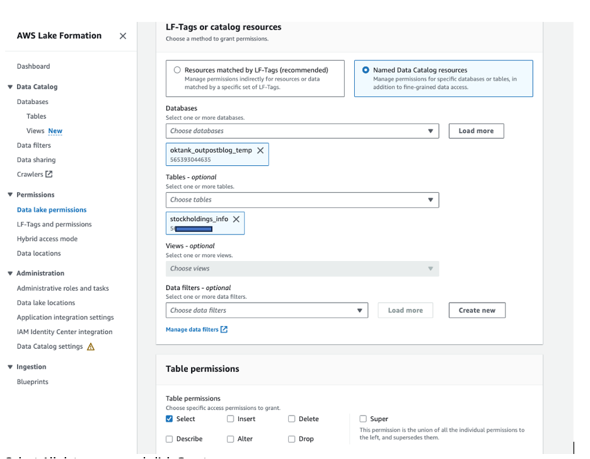Collapse the Data Catalog section arrow
590x459 pixels.
coord(10,87)
